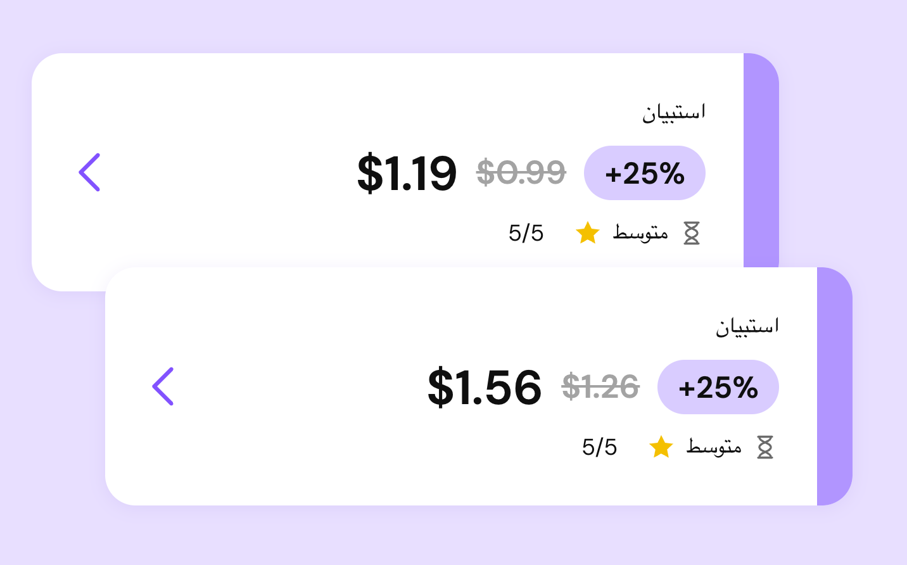Click the 5/5 rating in the upper card
The width and height of the screenshot is (907, 565).
click(526, 233)
